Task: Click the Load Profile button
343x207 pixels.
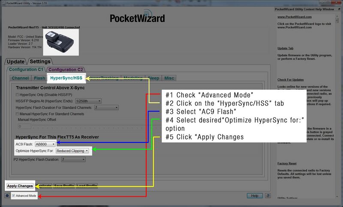Action: (87, 186)
